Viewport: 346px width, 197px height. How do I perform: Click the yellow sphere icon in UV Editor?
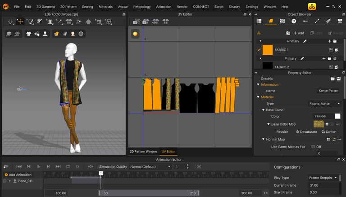pos(135,34)
